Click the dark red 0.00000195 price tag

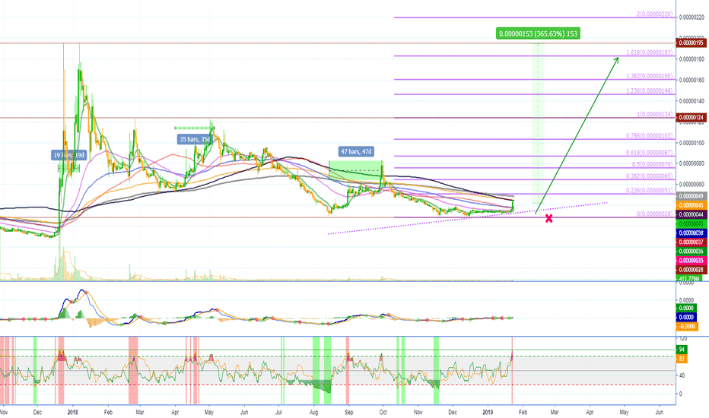tap(691, 43)
